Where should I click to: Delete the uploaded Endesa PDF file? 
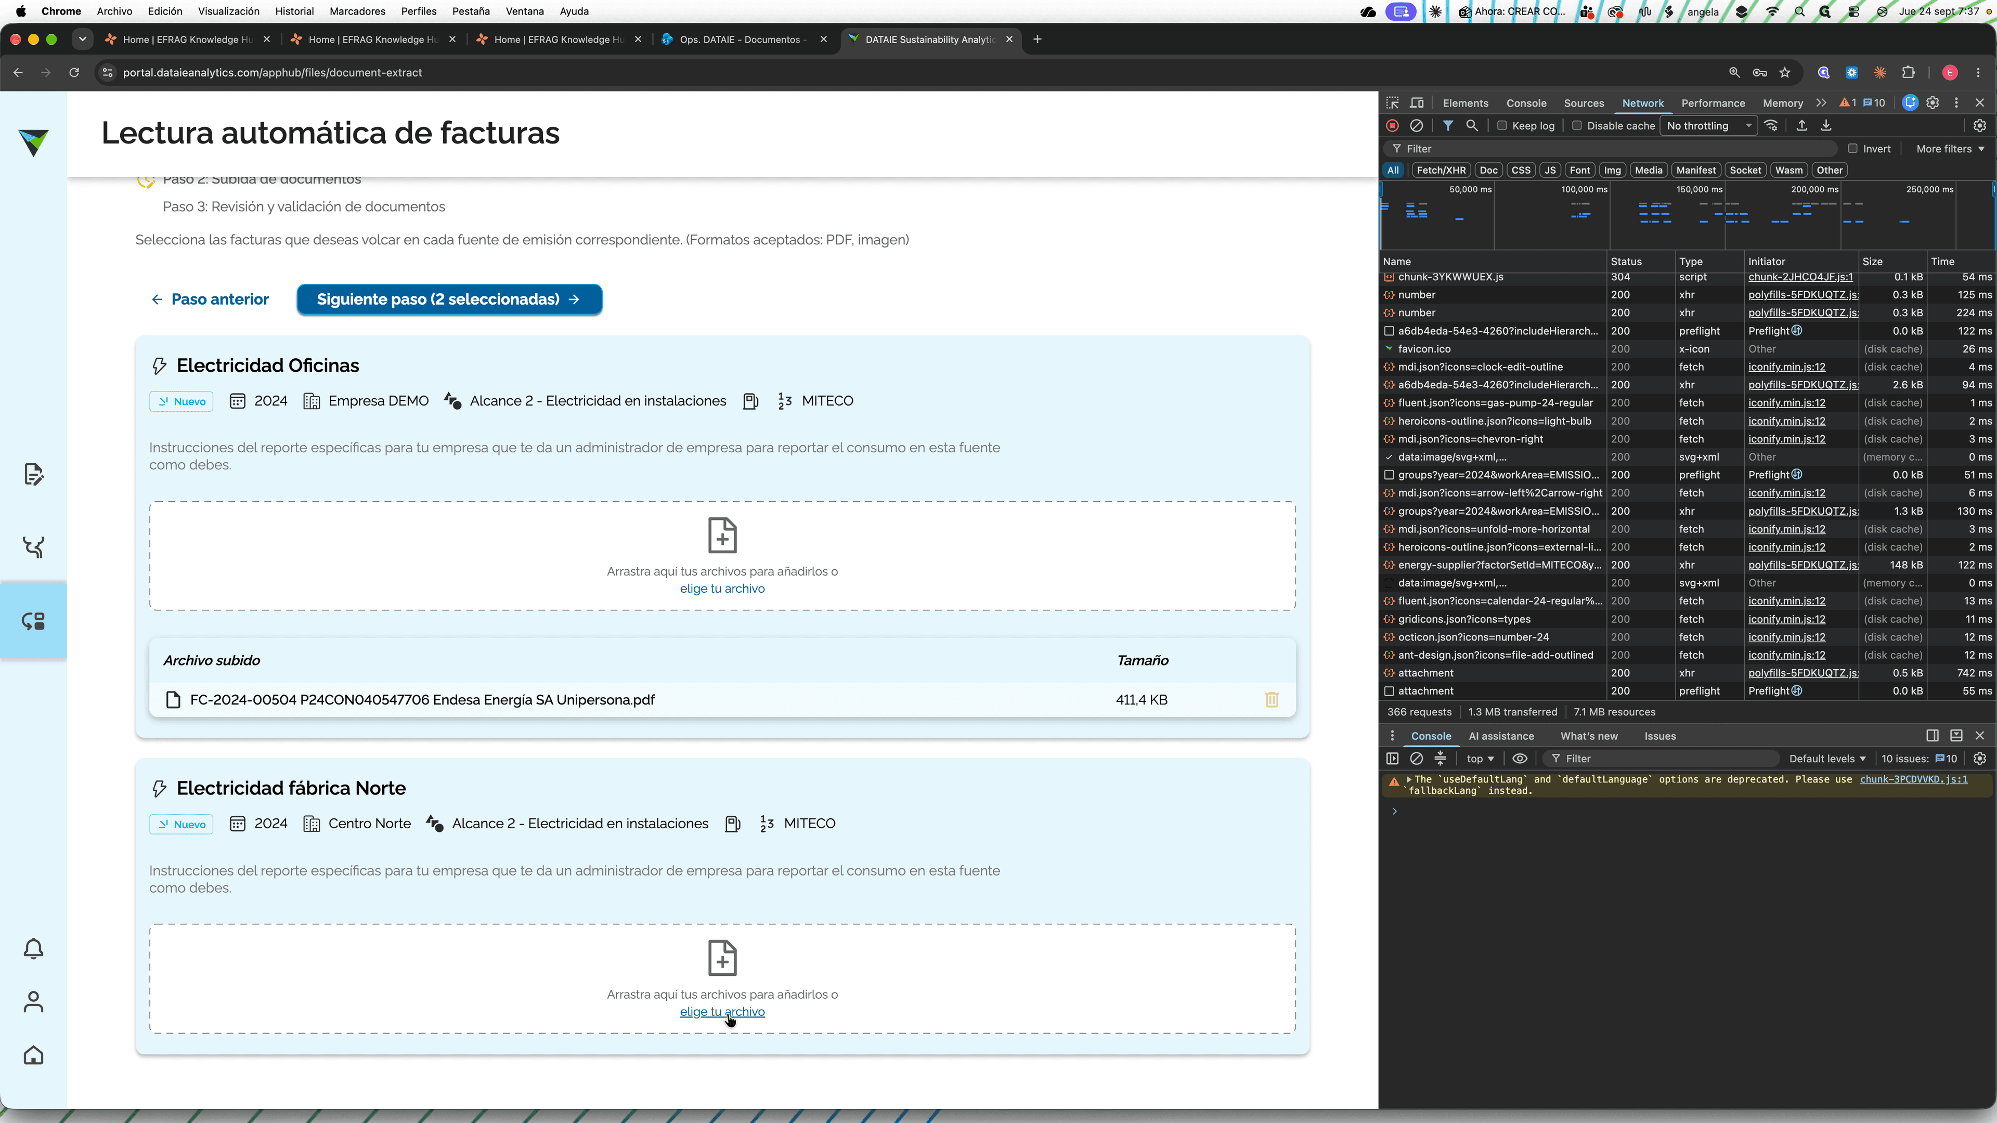[x=1272, y=700]
